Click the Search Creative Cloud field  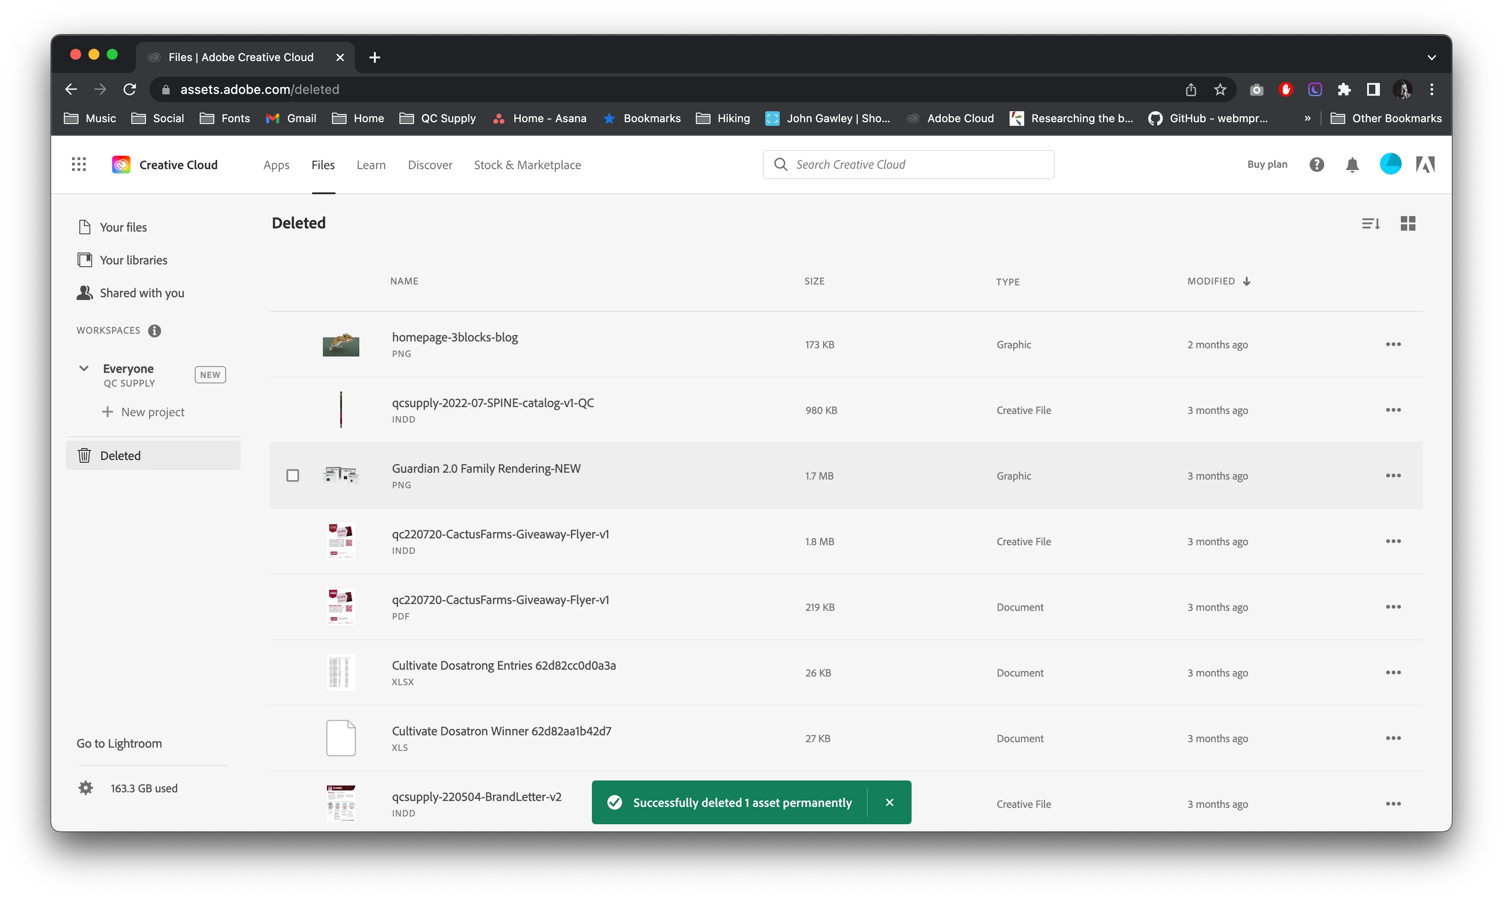[x=909, y=165]
